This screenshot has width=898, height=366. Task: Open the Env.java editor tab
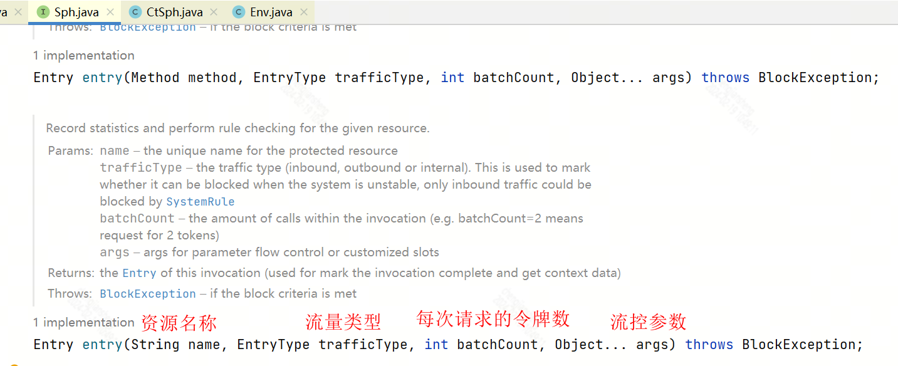pyautogui.click(x=271, y=12)
